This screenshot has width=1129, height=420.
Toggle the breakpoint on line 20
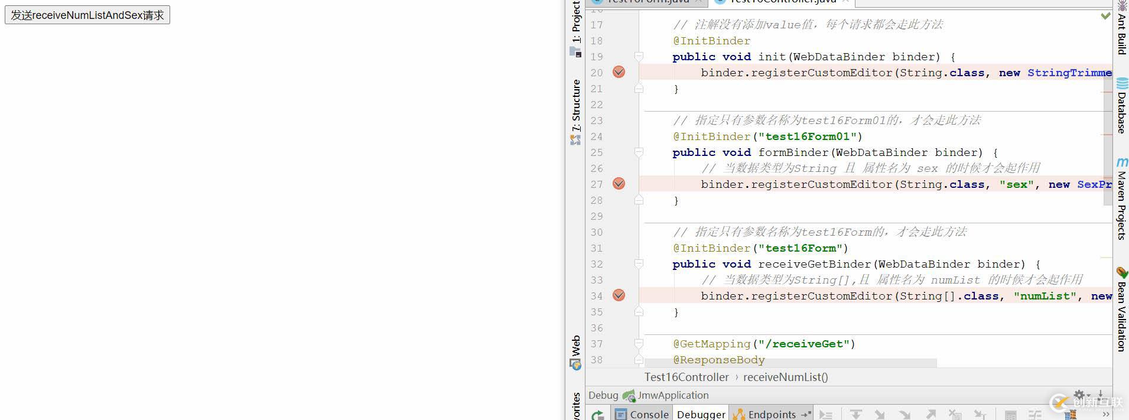(x=619, y=72)
